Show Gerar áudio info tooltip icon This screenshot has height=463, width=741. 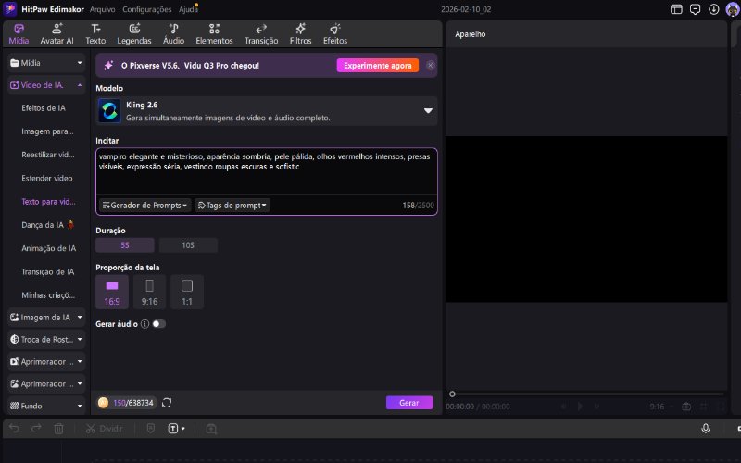tap(144, 324)
